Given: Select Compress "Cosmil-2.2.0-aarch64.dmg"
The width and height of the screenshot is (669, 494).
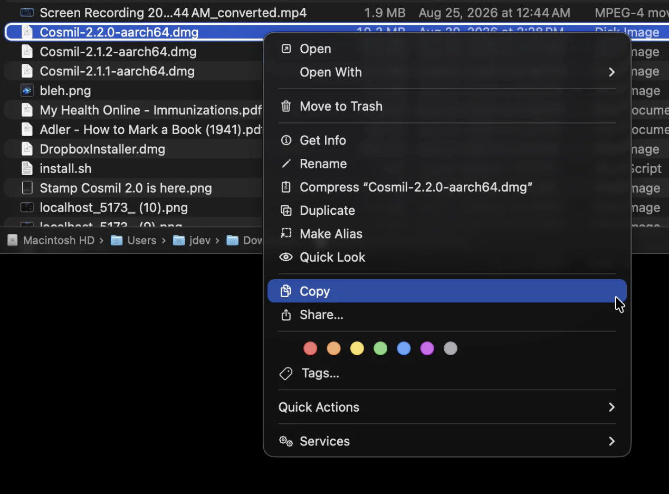Looking at the screenshot, I should [x=447, y=187].
